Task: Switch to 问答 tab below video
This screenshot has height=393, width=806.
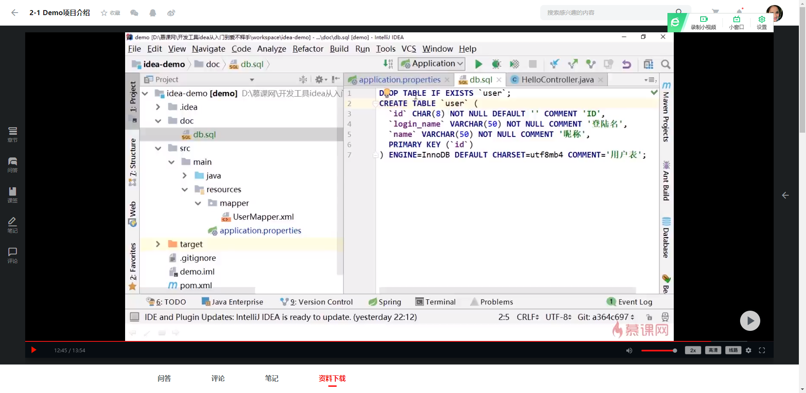Action: pos(164,378)
